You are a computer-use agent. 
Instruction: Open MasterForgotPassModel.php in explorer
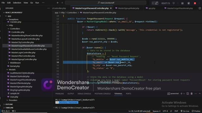pos(23,80)
